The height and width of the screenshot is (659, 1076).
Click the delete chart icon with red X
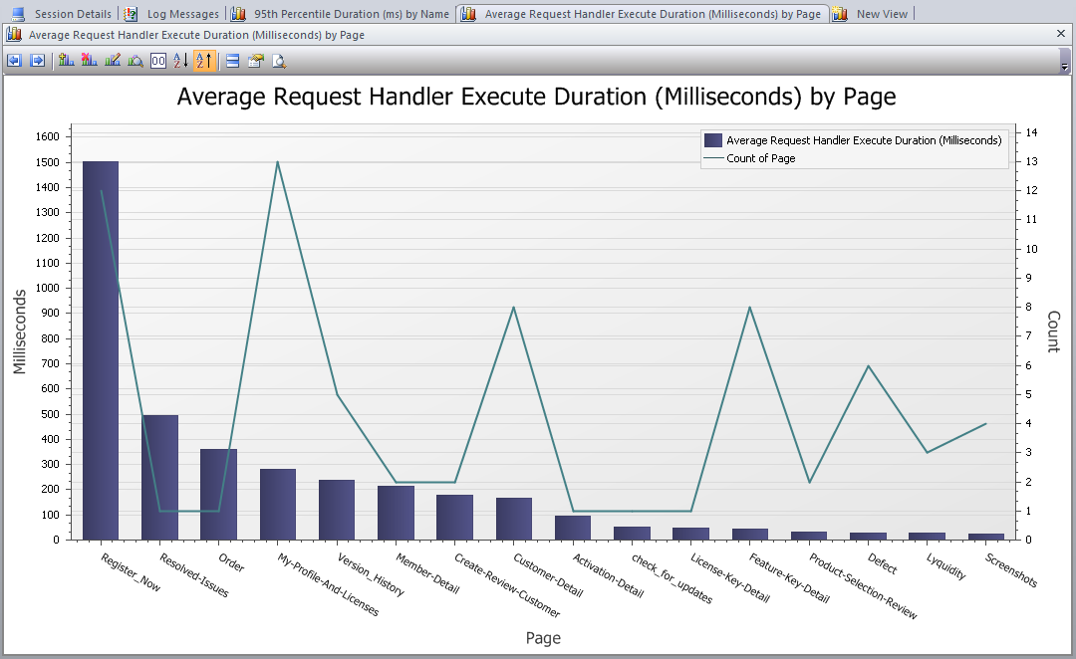(90, 61)
